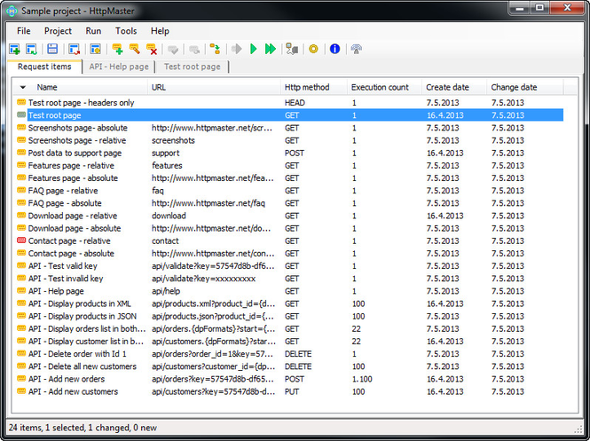Screen dimensions: 590x441
Task: Sort by the Execution count column header
Action: [380, 87]
